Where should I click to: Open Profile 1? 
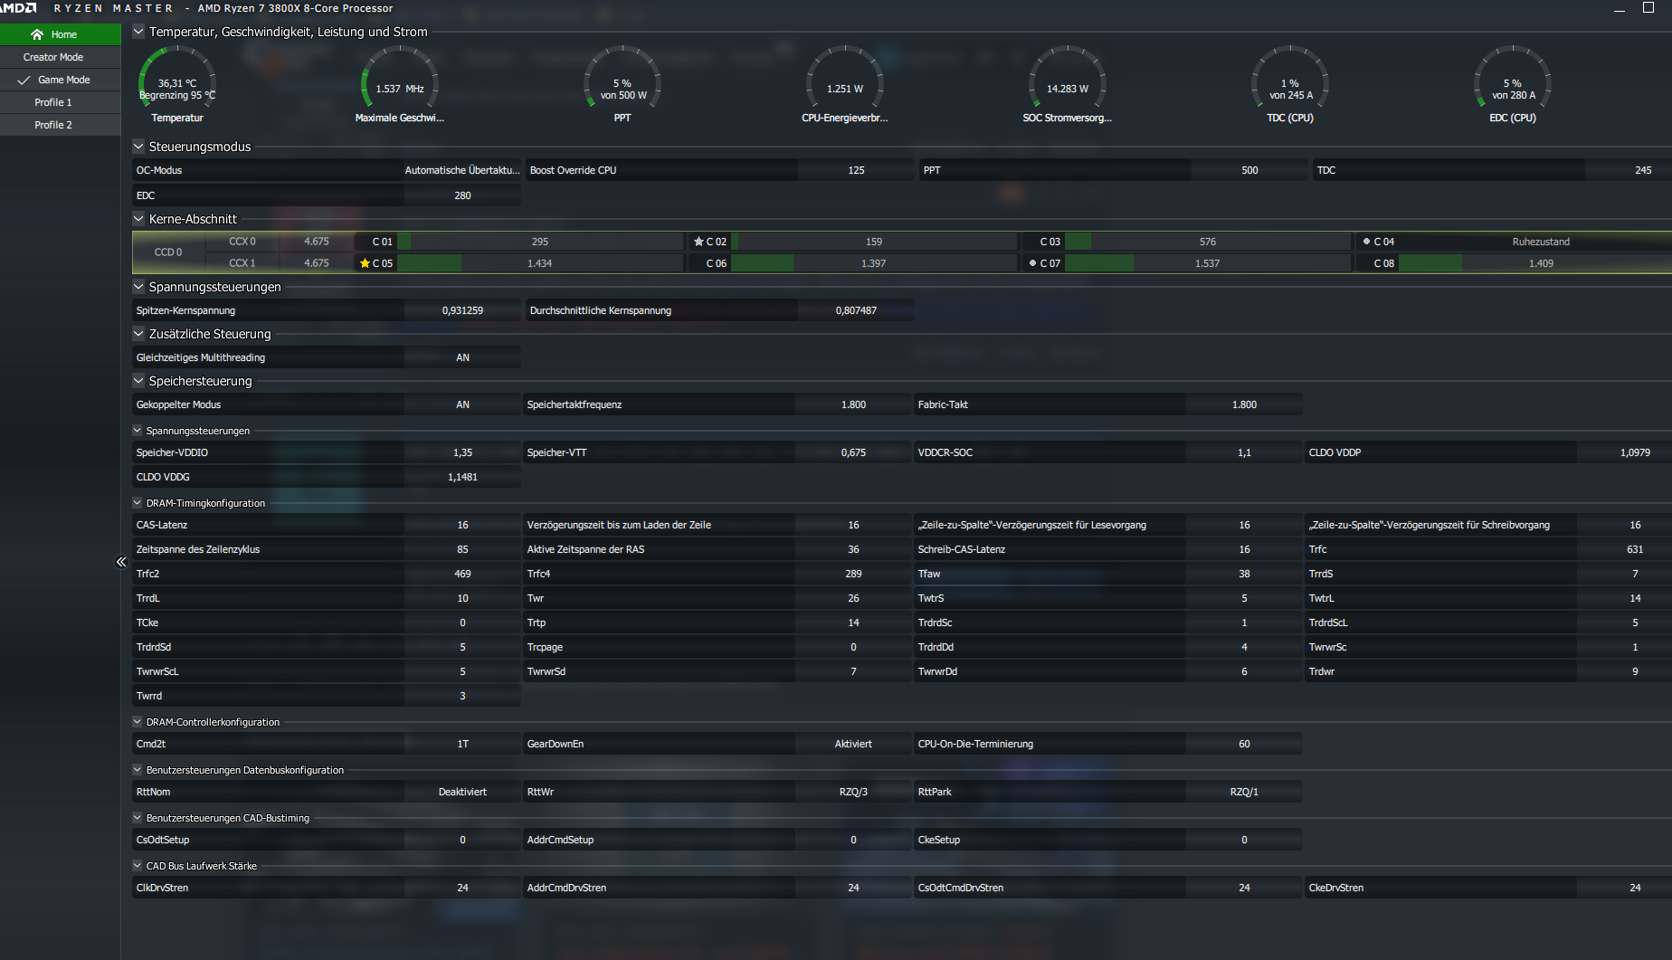pyautogui.click(x=61, y=102)
